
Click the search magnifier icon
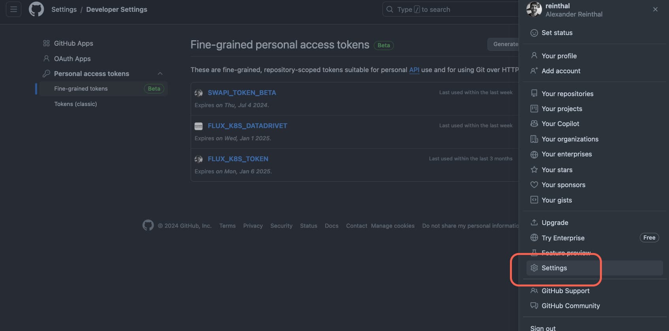pyautogui.click(x=390, y=9)
